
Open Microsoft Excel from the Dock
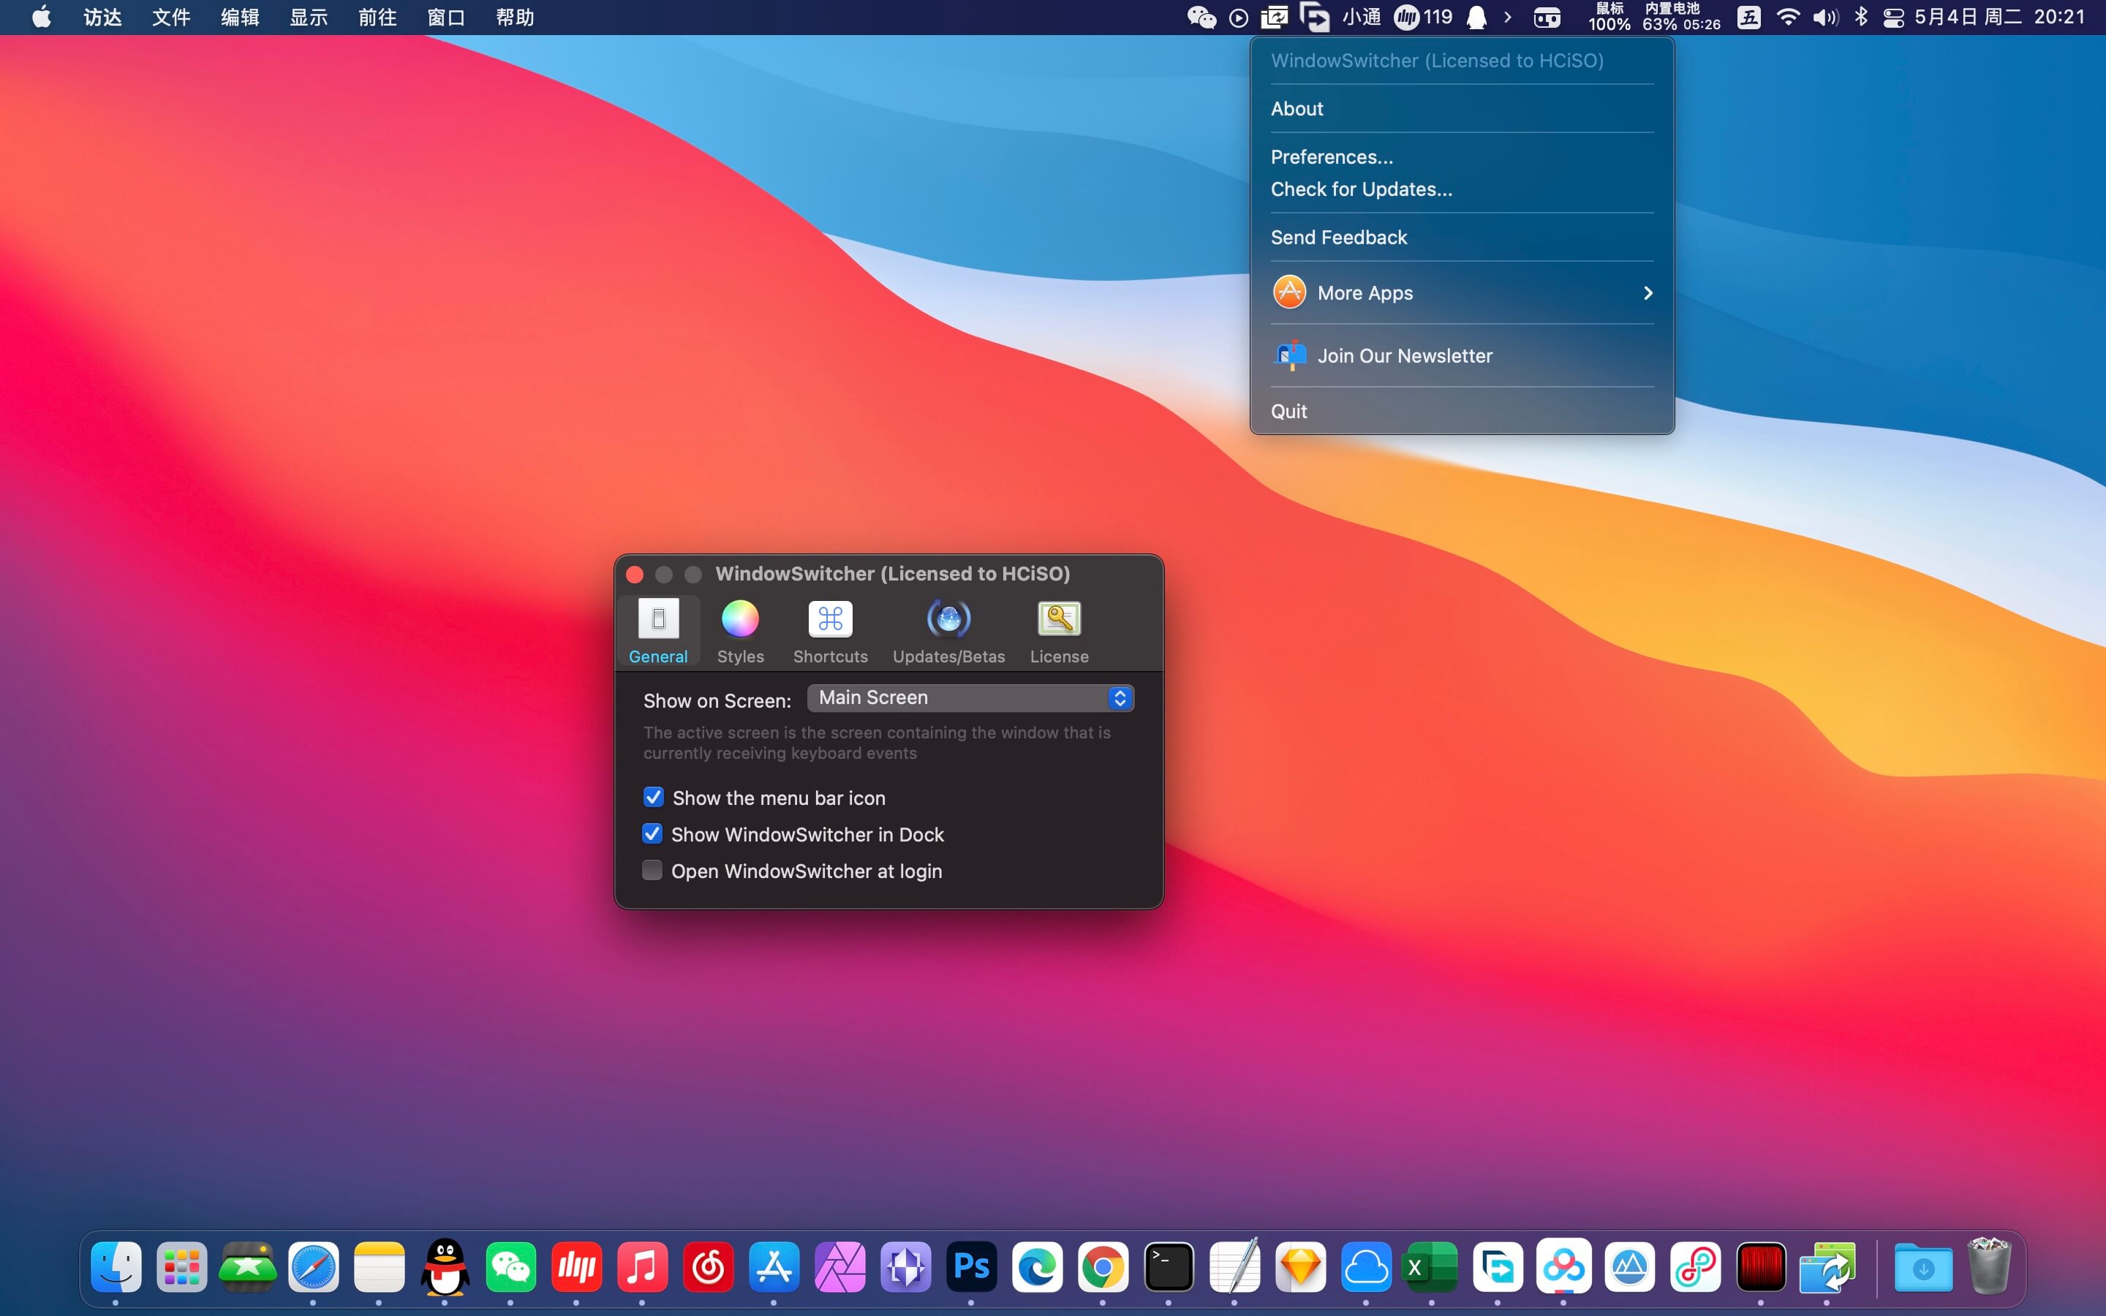1432,1266
